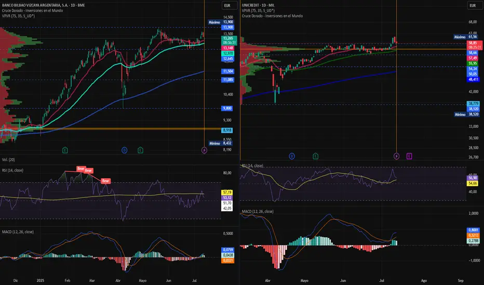Click the 0,2788 MACD histogram label

point(473,240)
